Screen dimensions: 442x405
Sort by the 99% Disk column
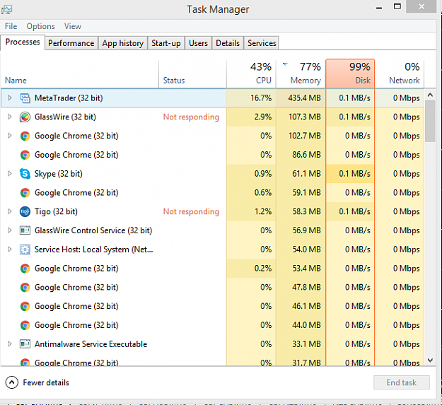[350, 74]
